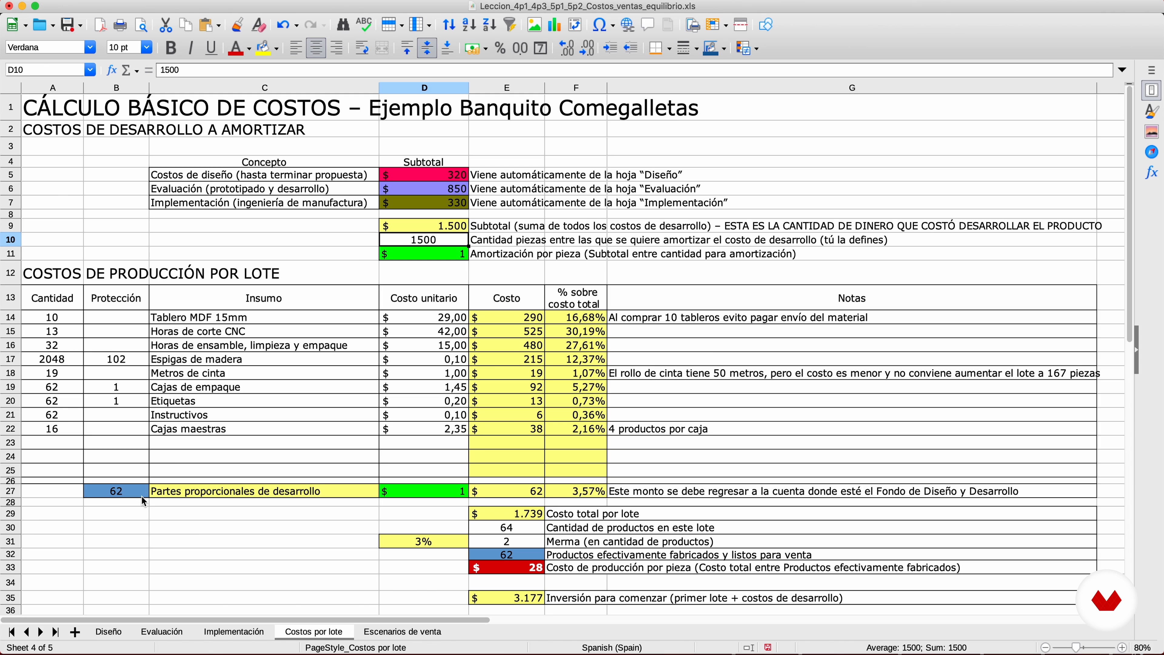This screenshot has height=655, width=1164.
Task: Click the Insert Column icon
Action: click(x=416, y=25)
